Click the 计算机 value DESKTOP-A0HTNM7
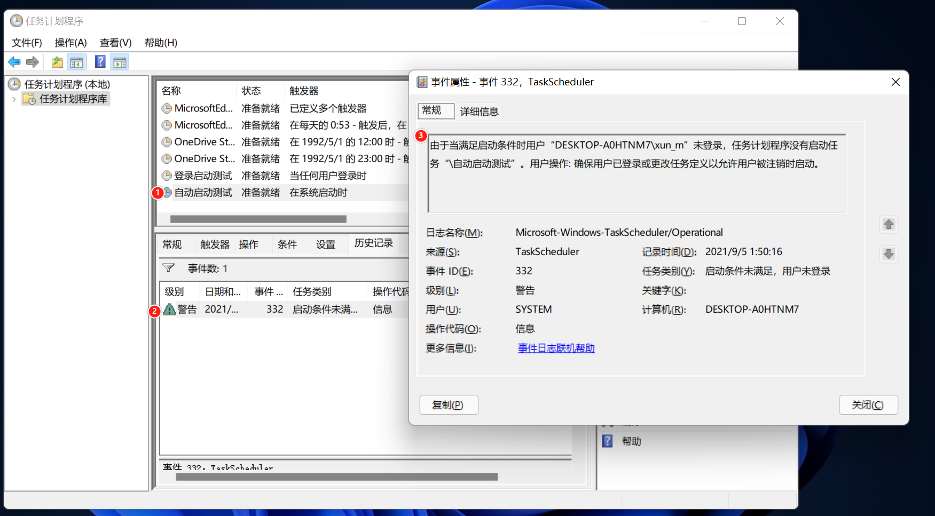935x516 pixels. click(752, 309)
